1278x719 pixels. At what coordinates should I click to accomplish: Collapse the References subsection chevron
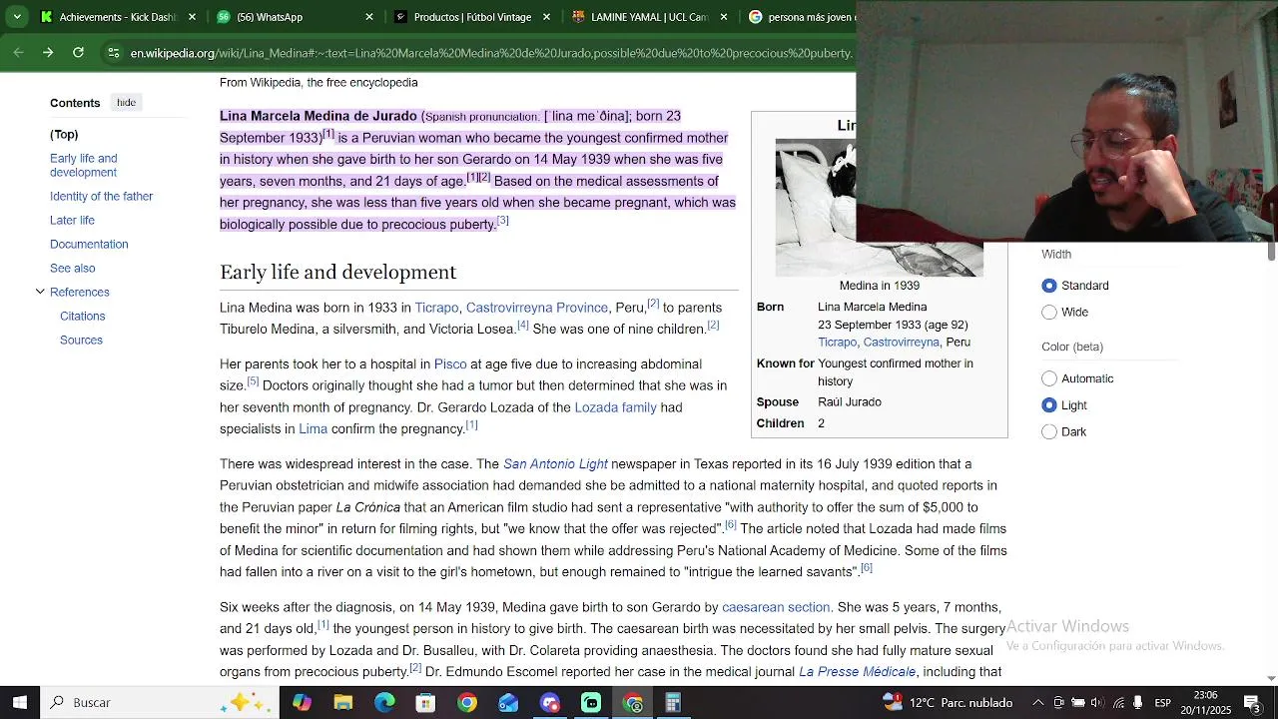tap(40, 292)
